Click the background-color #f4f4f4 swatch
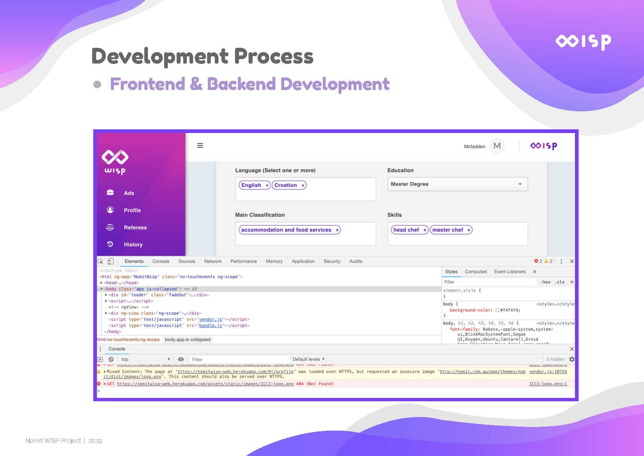 (x=498, y=310)
